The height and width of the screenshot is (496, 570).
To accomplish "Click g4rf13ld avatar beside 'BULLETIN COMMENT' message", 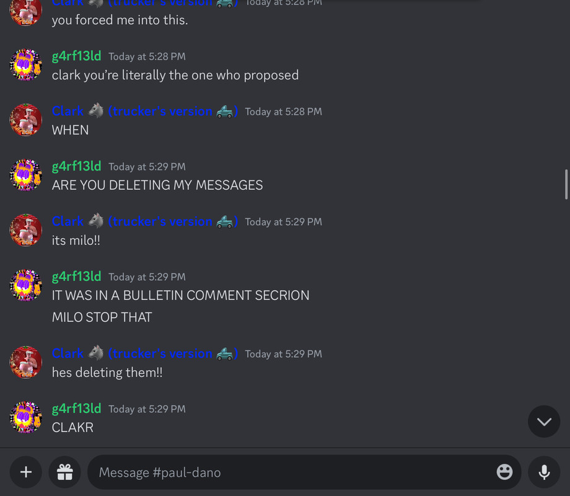I will click(26, 285).
